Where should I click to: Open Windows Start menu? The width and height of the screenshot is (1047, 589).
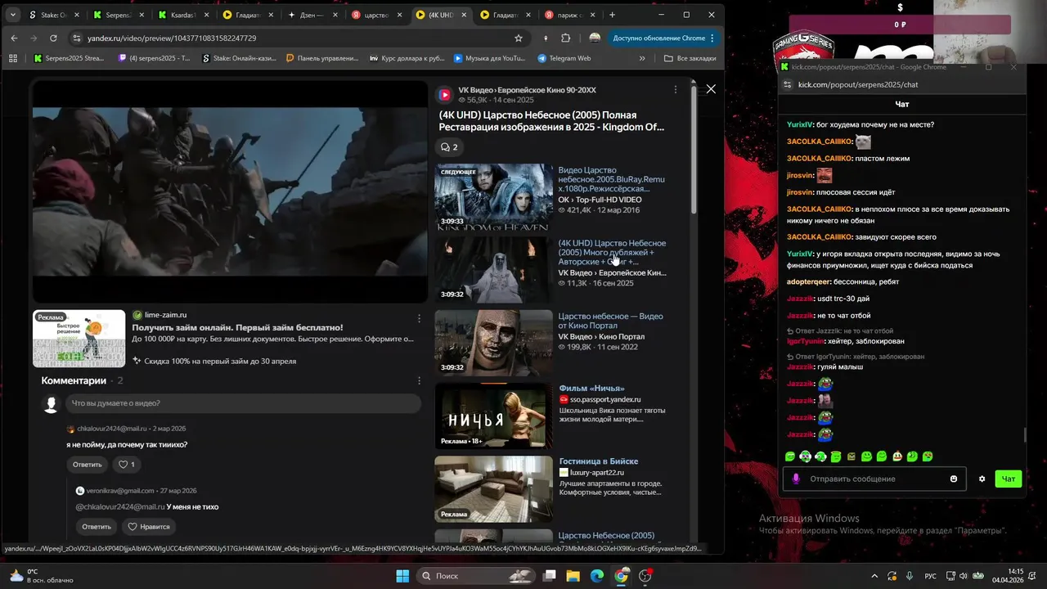(402, 576)
